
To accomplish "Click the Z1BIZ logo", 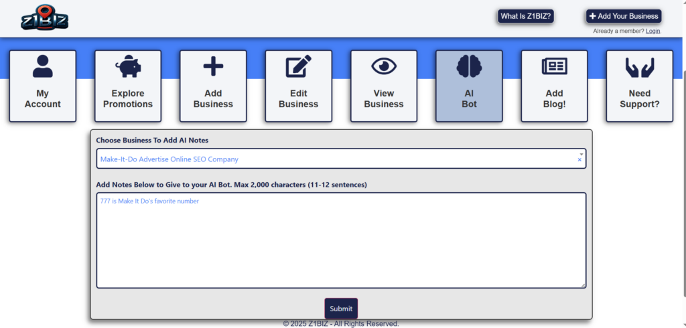I will 44,18.
